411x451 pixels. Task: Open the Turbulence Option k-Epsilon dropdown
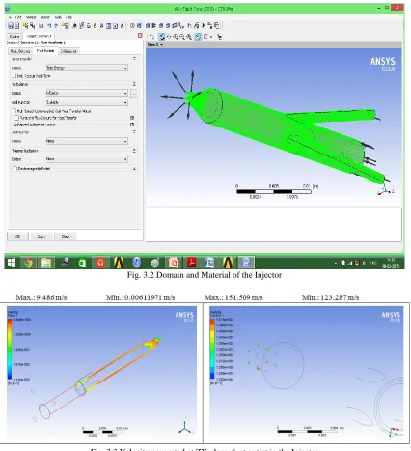point(87,93)
